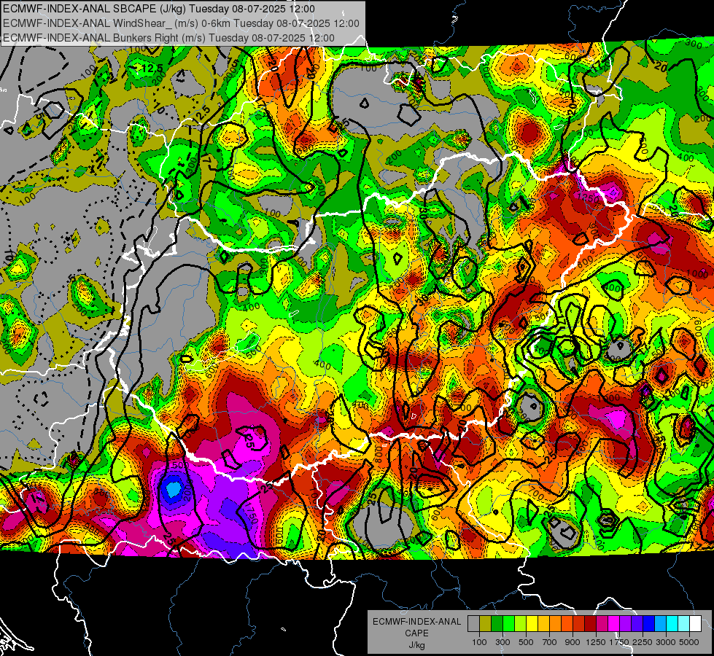Click the SBCAPE title line at top
The height and width of the screenshot is (656, 714).
158,9
